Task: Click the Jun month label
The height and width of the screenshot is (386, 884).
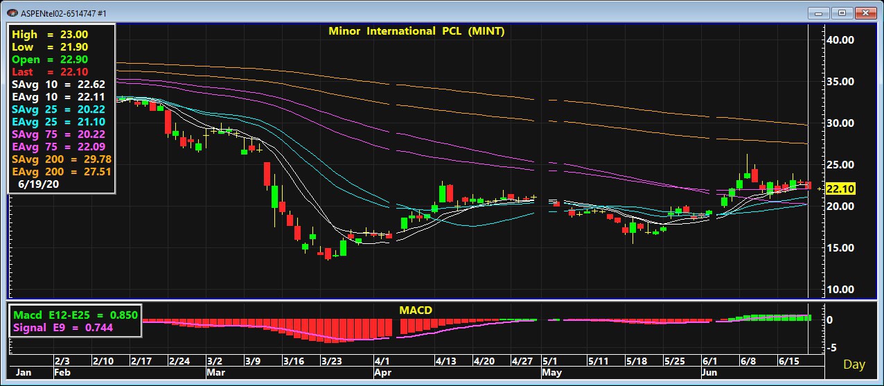Action: 711,372
